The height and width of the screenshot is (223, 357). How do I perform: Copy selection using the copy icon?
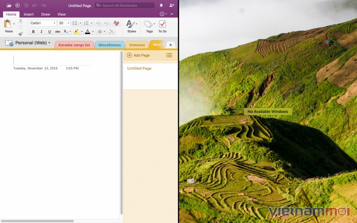point(21,28)
